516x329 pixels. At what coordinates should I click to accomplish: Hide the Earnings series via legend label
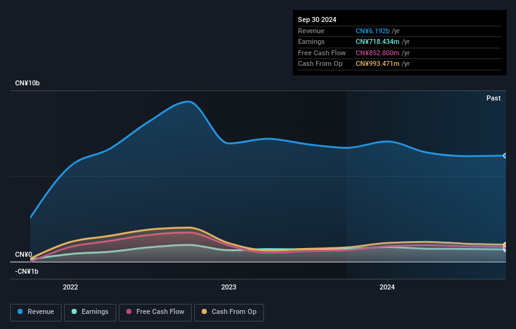click(94, 312)
